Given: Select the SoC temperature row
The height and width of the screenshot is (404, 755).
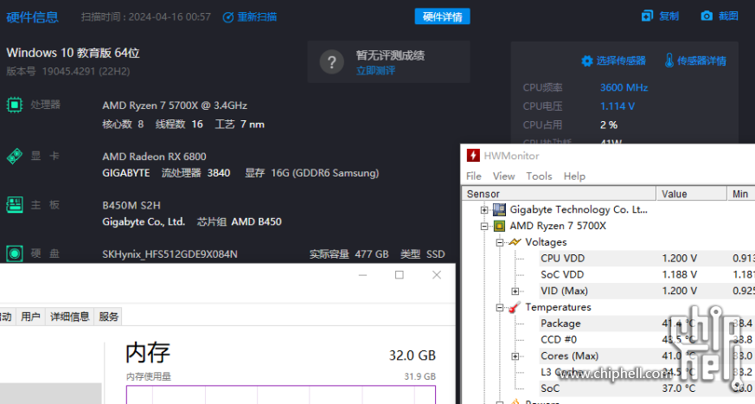Looking at the screenshot, I should 647,388.
